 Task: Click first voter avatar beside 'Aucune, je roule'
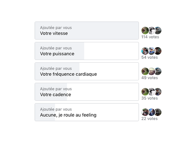pos(145,112)
